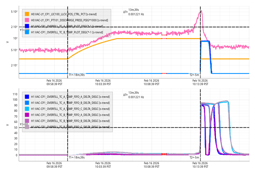Viewport: 255px width, 175px height.
Task: Click the Y1=50 horizontal cursor label
Action: pos(24,125)
